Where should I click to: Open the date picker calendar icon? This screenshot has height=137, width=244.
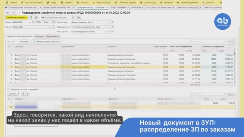pyautogui.click(x=54, y=22)
